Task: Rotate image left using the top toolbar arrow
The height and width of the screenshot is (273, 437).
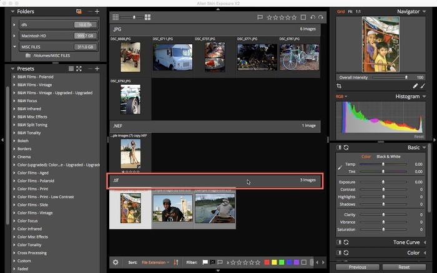Action: pyautogui.click(x=313, y=17)
